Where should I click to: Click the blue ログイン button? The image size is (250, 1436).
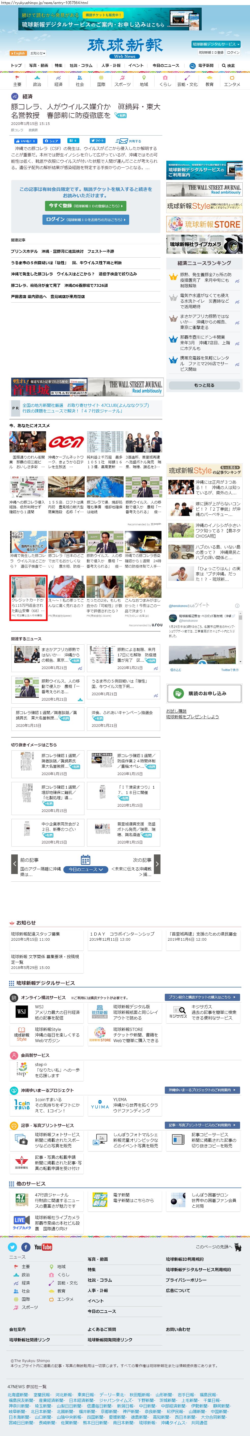(x=85, y=220)
